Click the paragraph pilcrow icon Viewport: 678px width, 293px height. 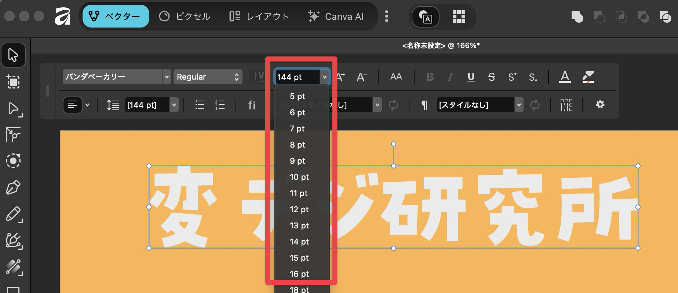pos(424,105)
